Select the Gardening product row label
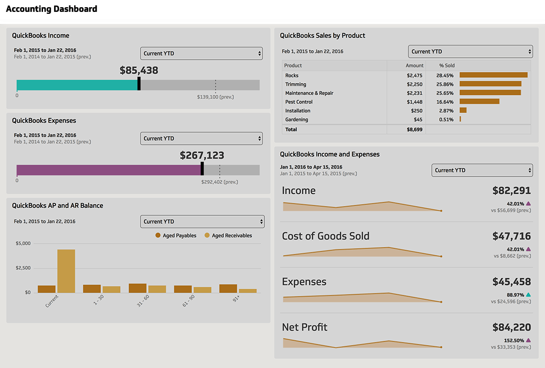The height and width of the screenshot is (368, 545). (x=296, y=119)
